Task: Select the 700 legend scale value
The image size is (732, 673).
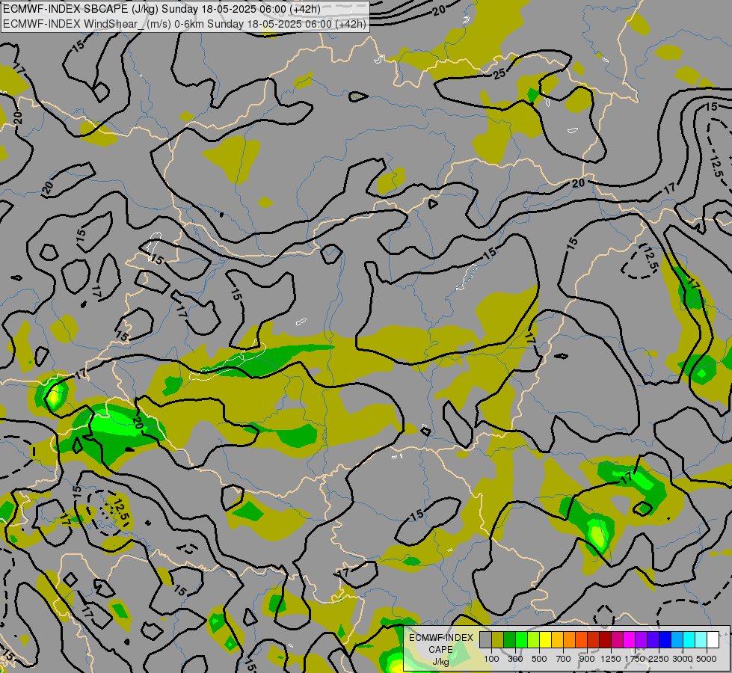Action: coord(564,659)
